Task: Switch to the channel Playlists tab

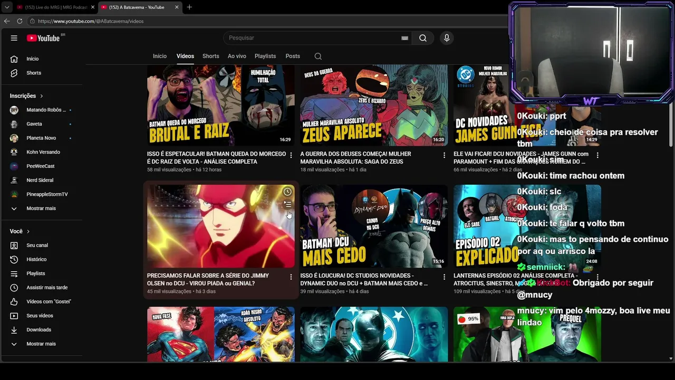Action: pos(265,56)
